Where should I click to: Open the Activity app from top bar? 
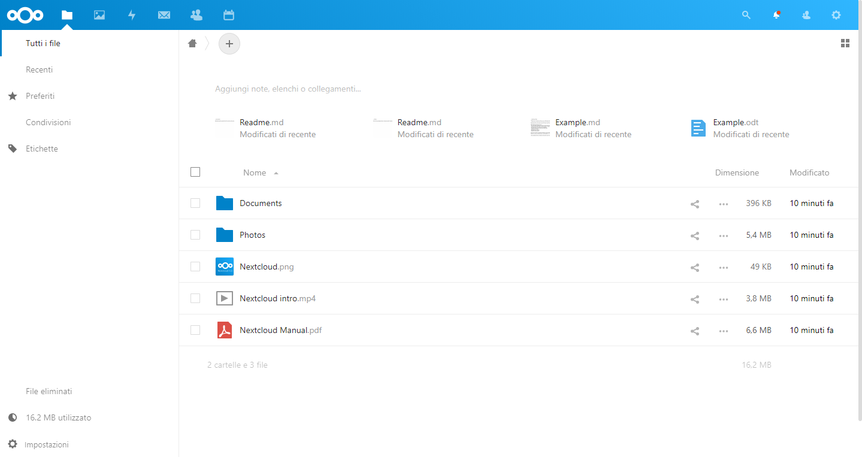pyautogui.click(x=131, y=15)
